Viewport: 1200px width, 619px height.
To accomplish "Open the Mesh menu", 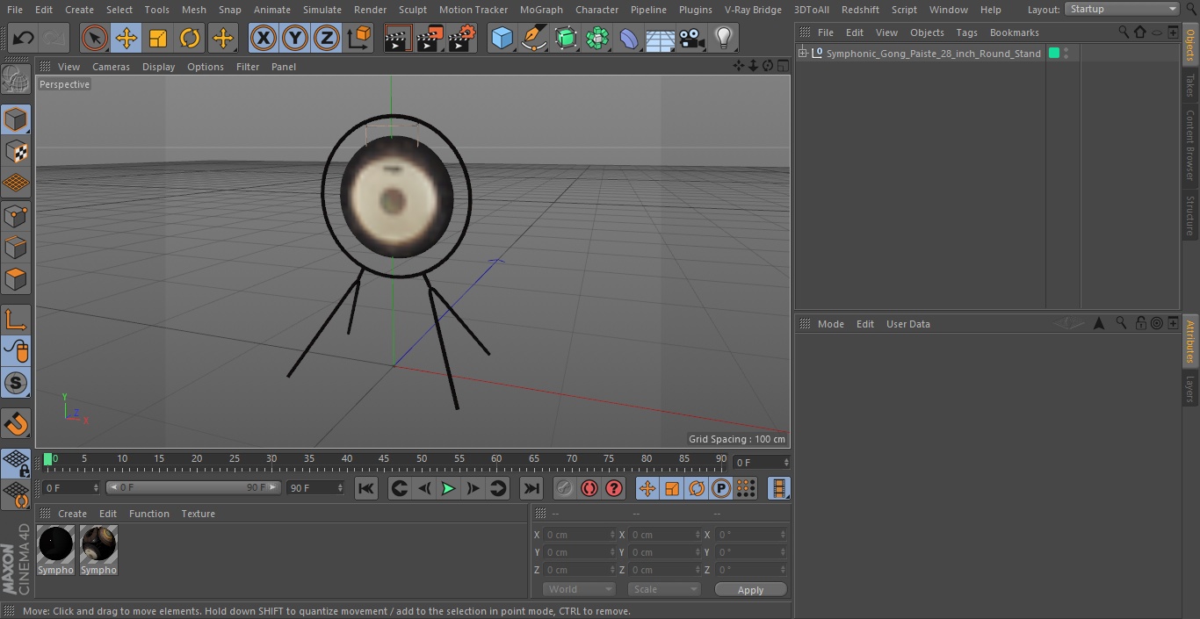I will (x=194, y=10).
